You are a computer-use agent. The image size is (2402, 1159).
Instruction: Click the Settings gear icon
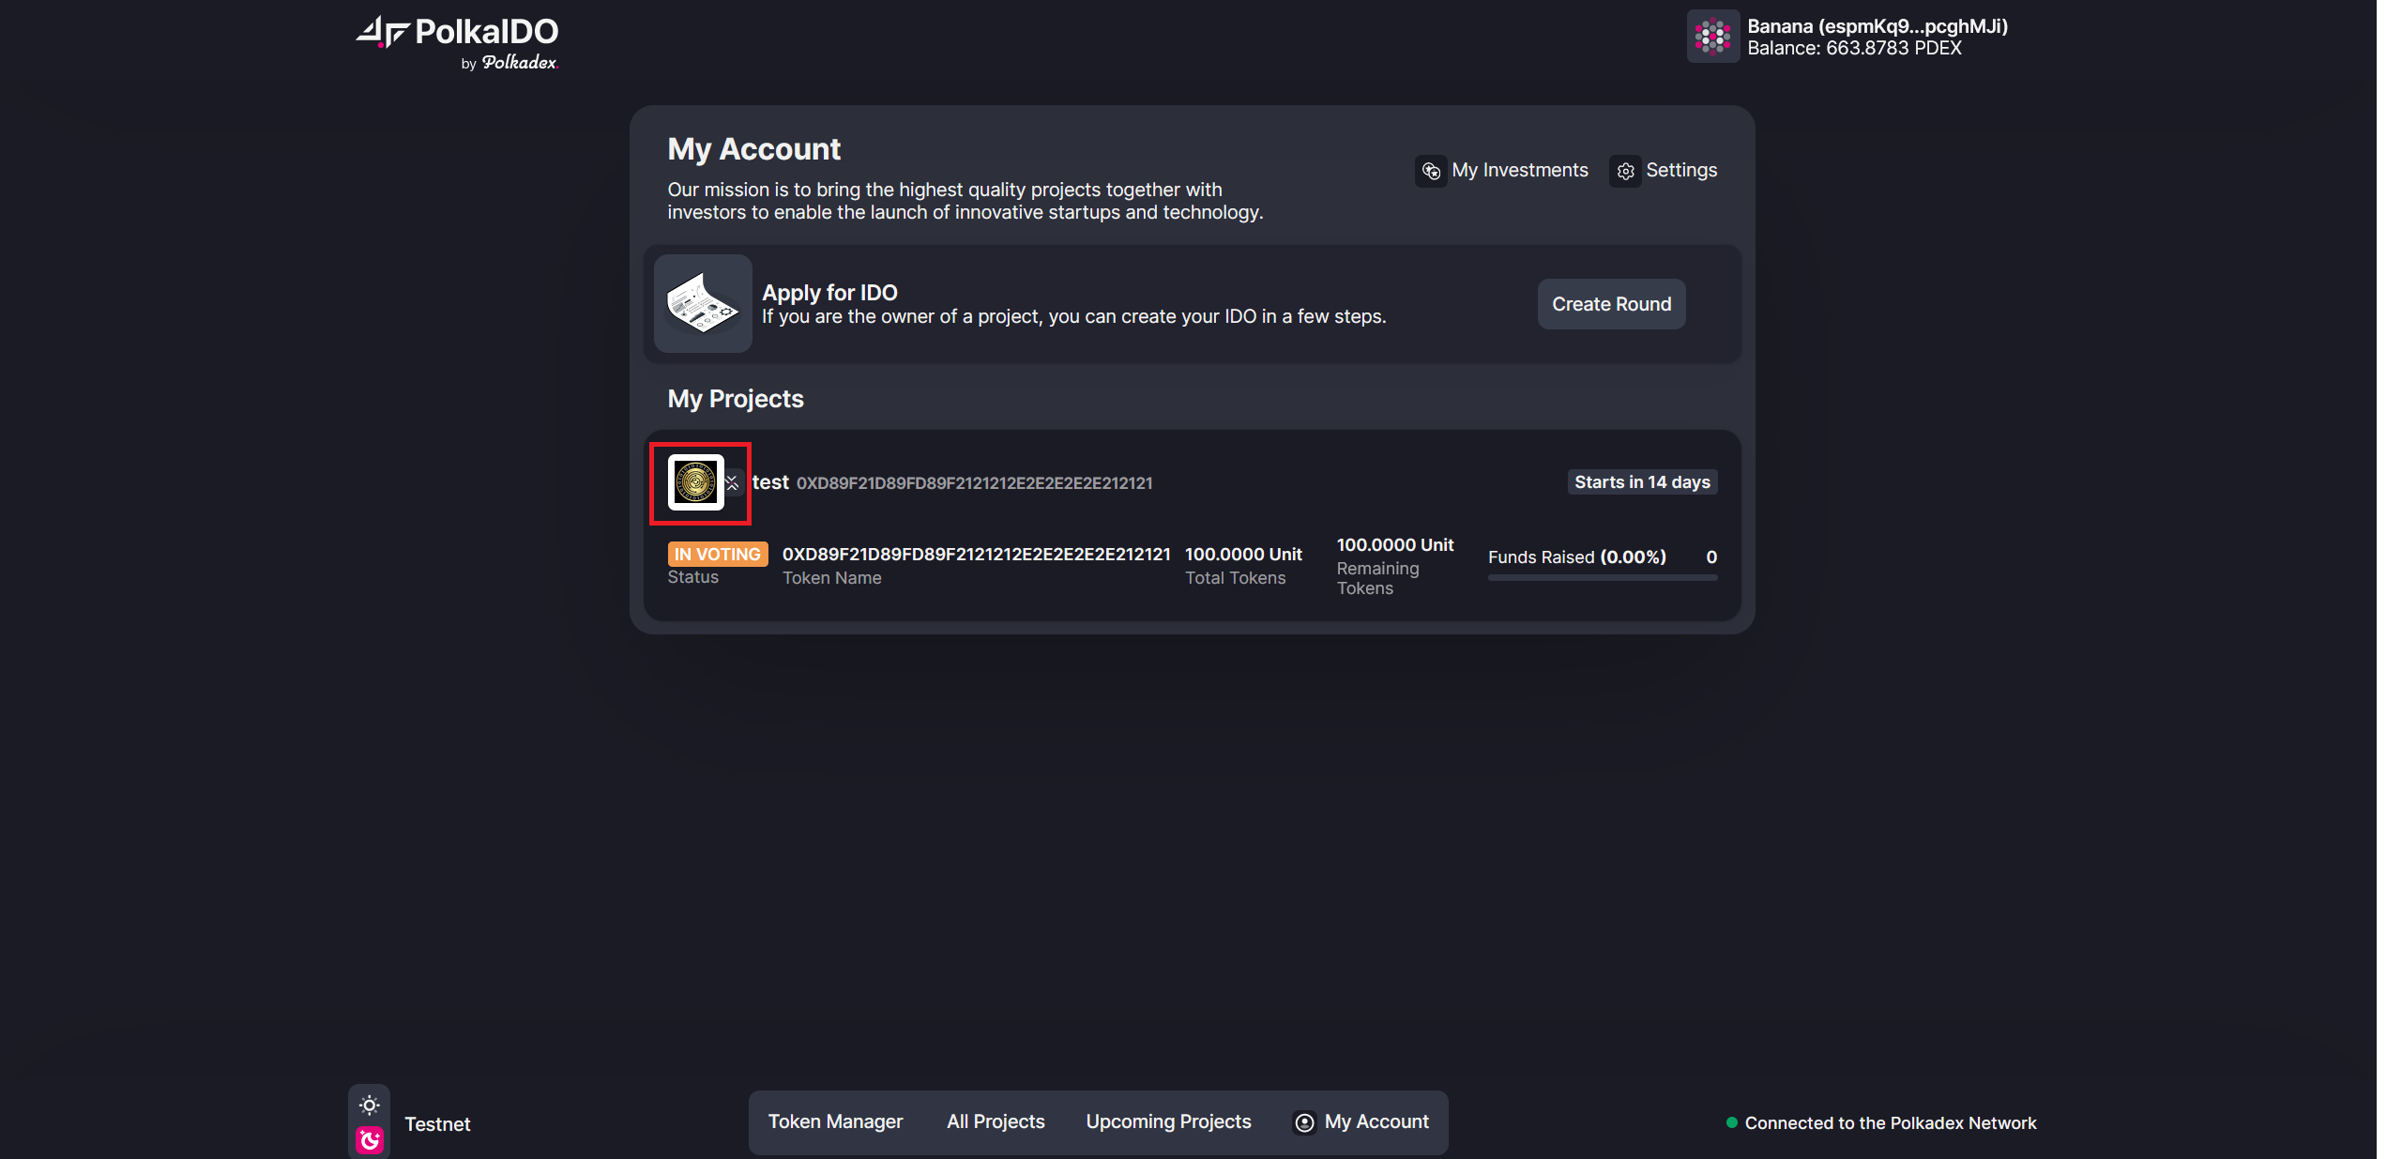pyautogui.click(x=1625, y=171)
